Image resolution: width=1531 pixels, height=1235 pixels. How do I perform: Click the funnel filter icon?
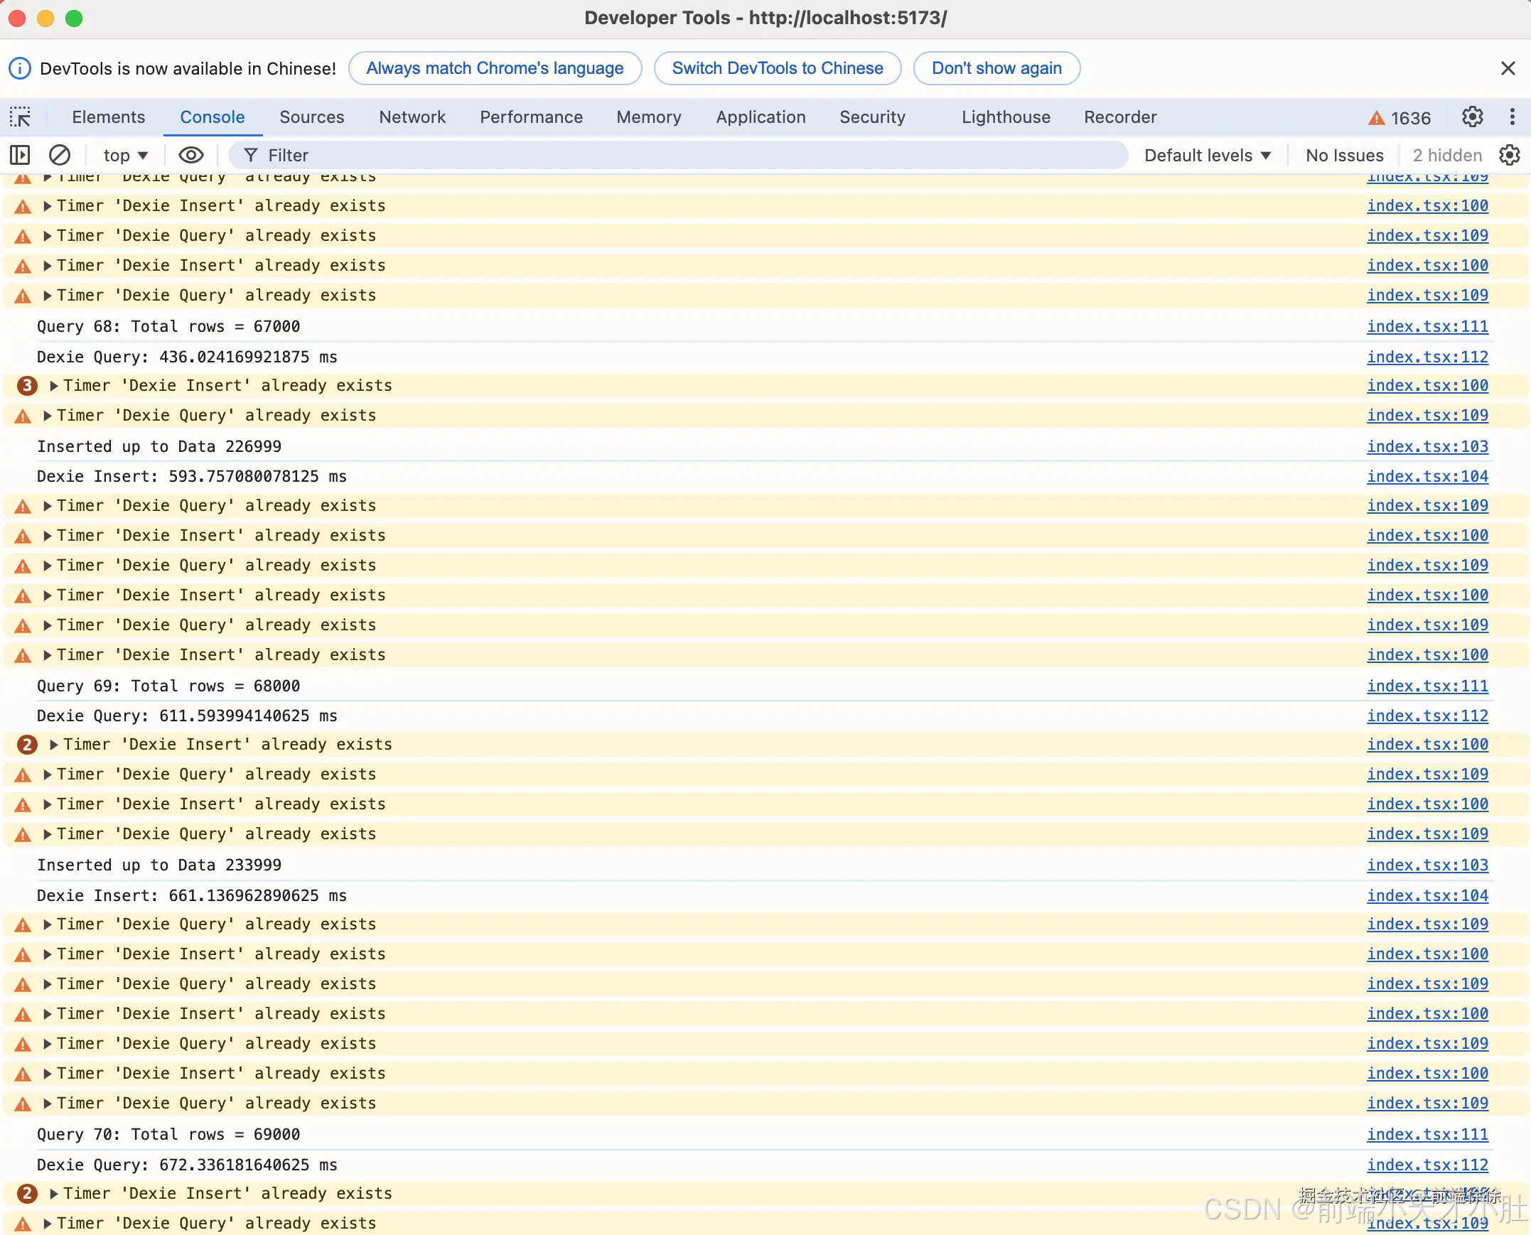[x=250, y=155]
